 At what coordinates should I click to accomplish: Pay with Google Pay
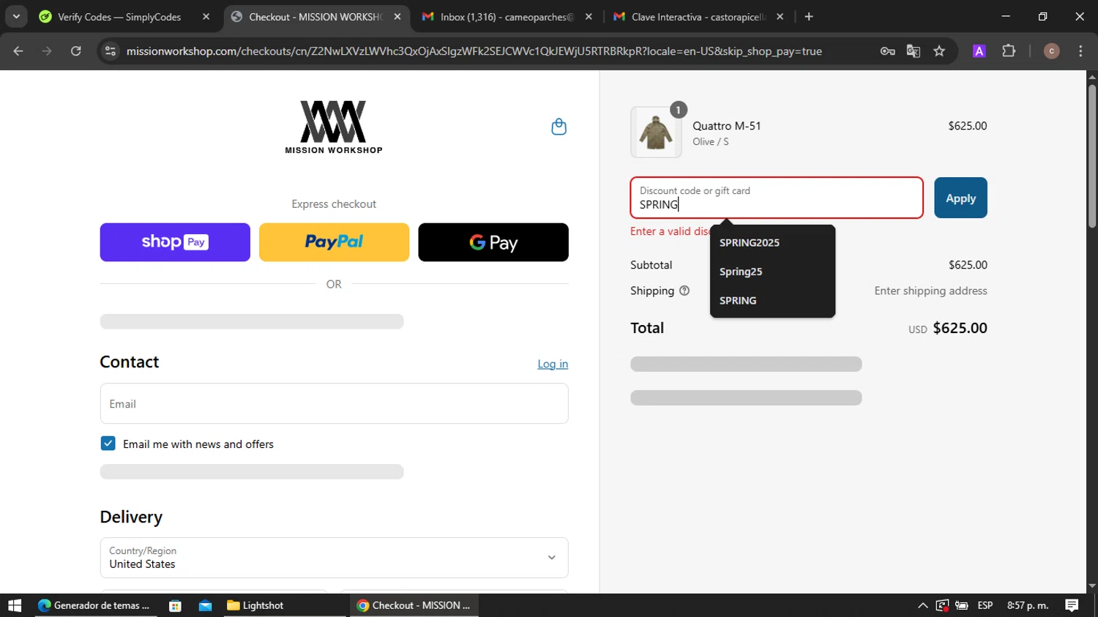coord(493,242)
